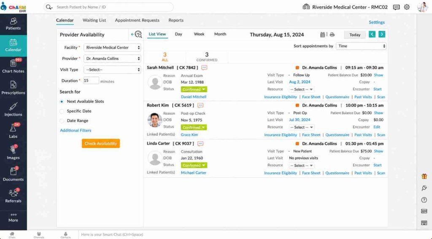Open the Prescriptions sidebar icon
This screenshot has width=432, height=239.
coord(13,89)
